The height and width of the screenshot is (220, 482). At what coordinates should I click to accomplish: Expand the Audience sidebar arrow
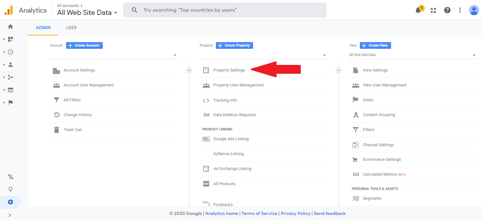tap(4, 65)
